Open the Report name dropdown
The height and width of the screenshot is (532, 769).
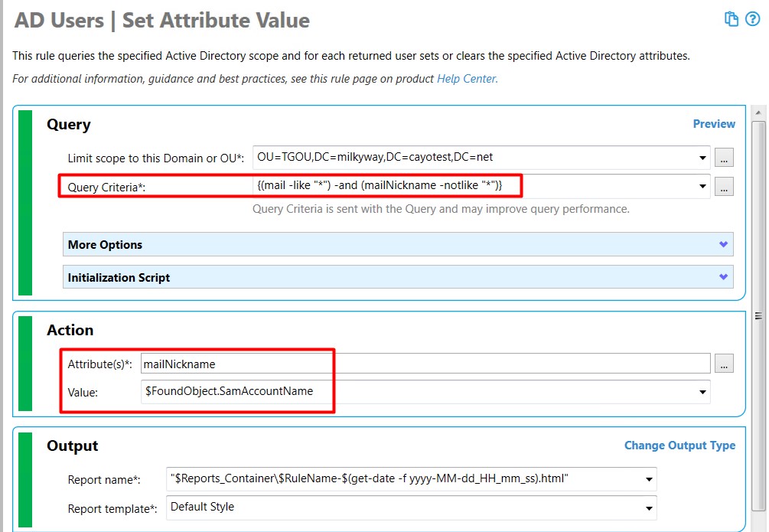click(649, 479)
